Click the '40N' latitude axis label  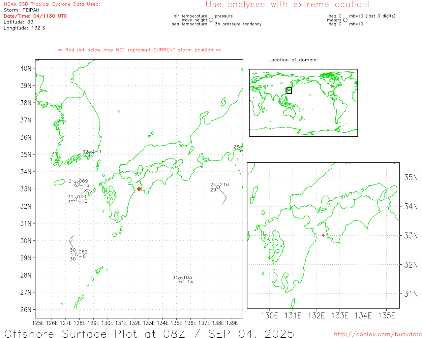pyautogui.click(x=26, y=68)
